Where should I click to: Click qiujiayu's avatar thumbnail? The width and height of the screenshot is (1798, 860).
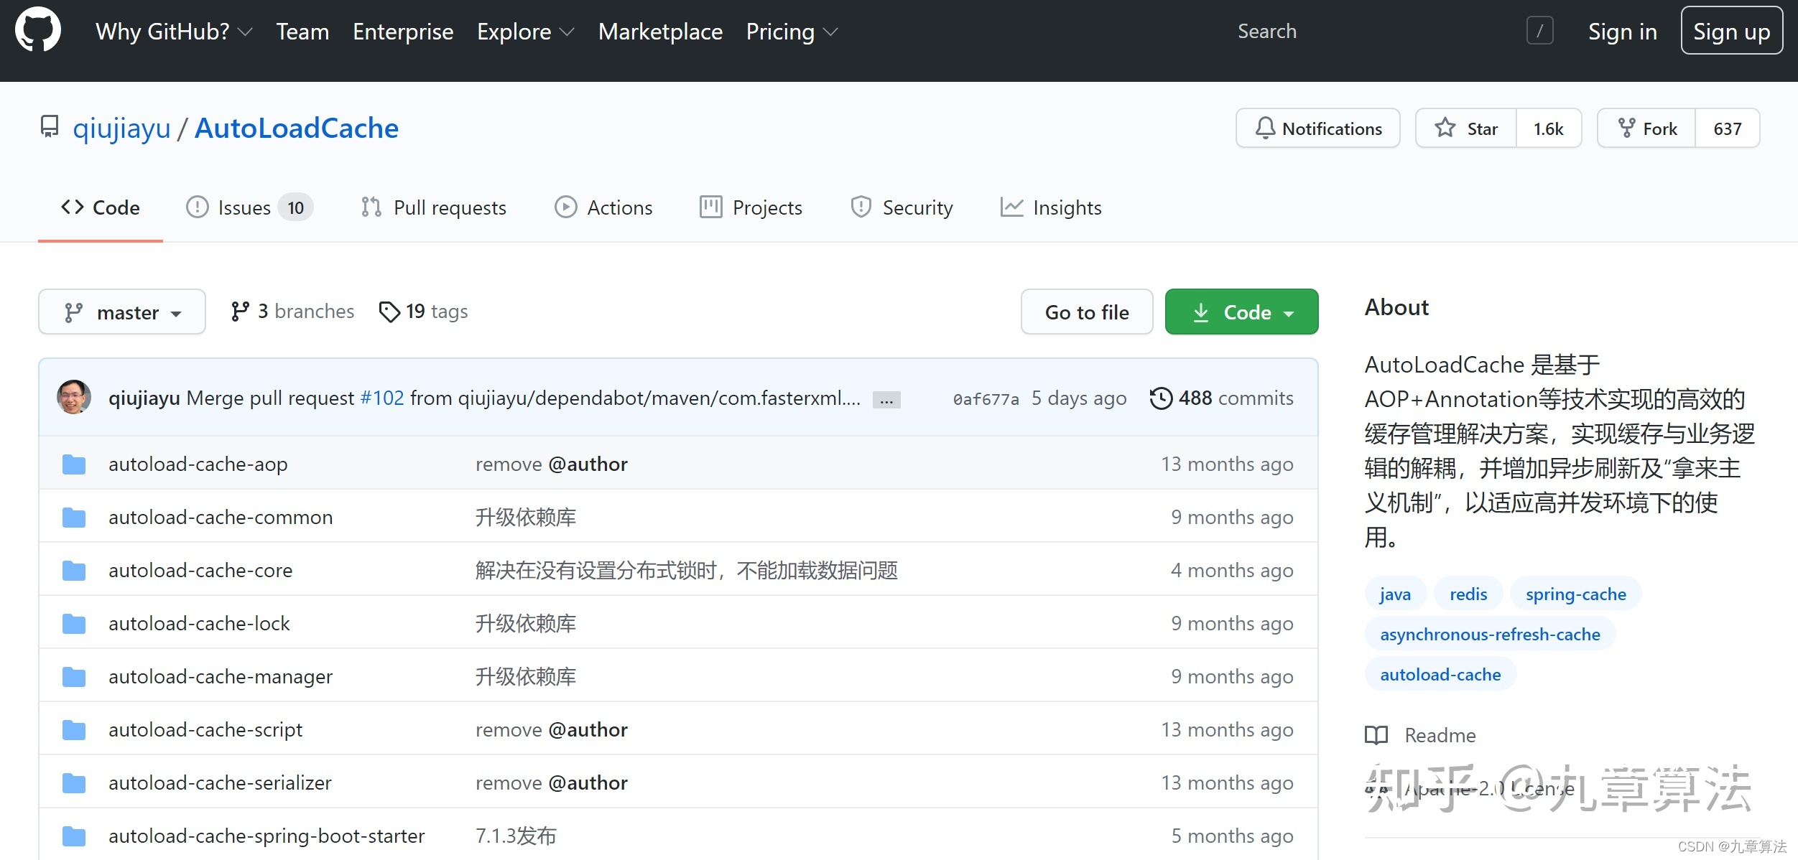pos(74,397)
